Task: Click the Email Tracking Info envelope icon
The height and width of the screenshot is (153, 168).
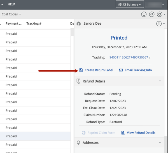Action: pos(121,70)
